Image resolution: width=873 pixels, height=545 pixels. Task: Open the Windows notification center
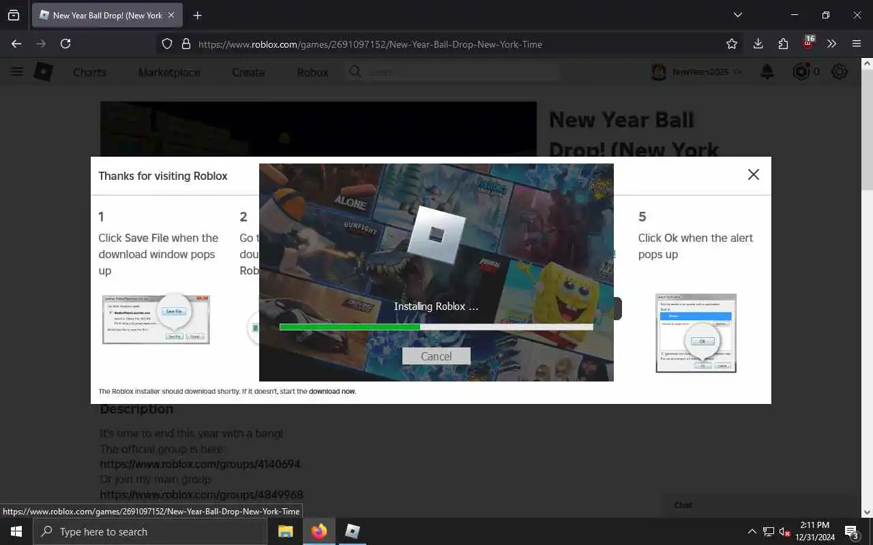point(852,531)
